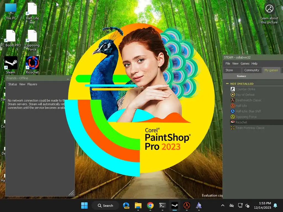
Task: Open the Status menu in Friends window
Action: [13, 84]
